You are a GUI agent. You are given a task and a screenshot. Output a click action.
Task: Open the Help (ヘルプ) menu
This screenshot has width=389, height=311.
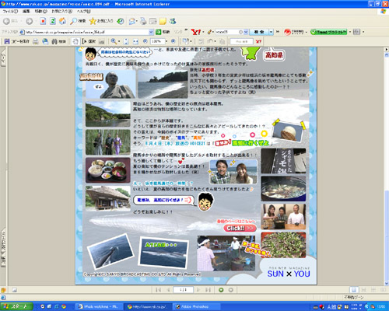[x=83, y=12]
